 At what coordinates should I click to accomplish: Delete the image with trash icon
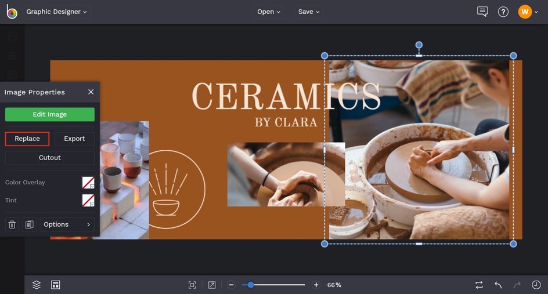pyautogui.click(x=12, y=224)
